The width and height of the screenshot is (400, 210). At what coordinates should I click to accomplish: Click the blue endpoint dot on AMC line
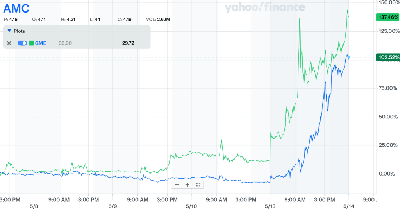click(x=349, y=57)
